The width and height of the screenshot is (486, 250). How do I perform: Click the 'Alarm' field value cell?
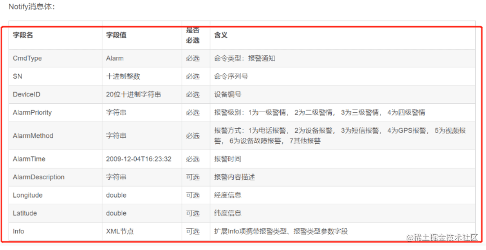click(115, 58)
